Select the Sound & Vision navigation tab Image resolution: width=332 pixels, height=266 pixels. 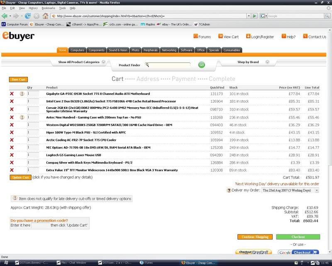[118, 50]
